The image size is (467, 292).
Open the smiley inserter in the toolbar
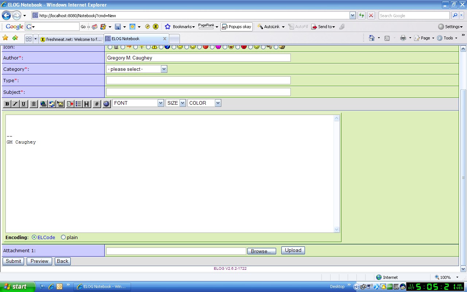107,104
